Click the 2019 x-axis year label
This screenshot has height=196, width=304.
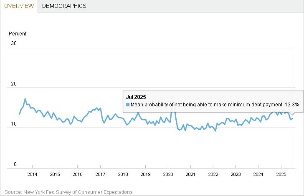pyautogui.click(x=145, y=174)
